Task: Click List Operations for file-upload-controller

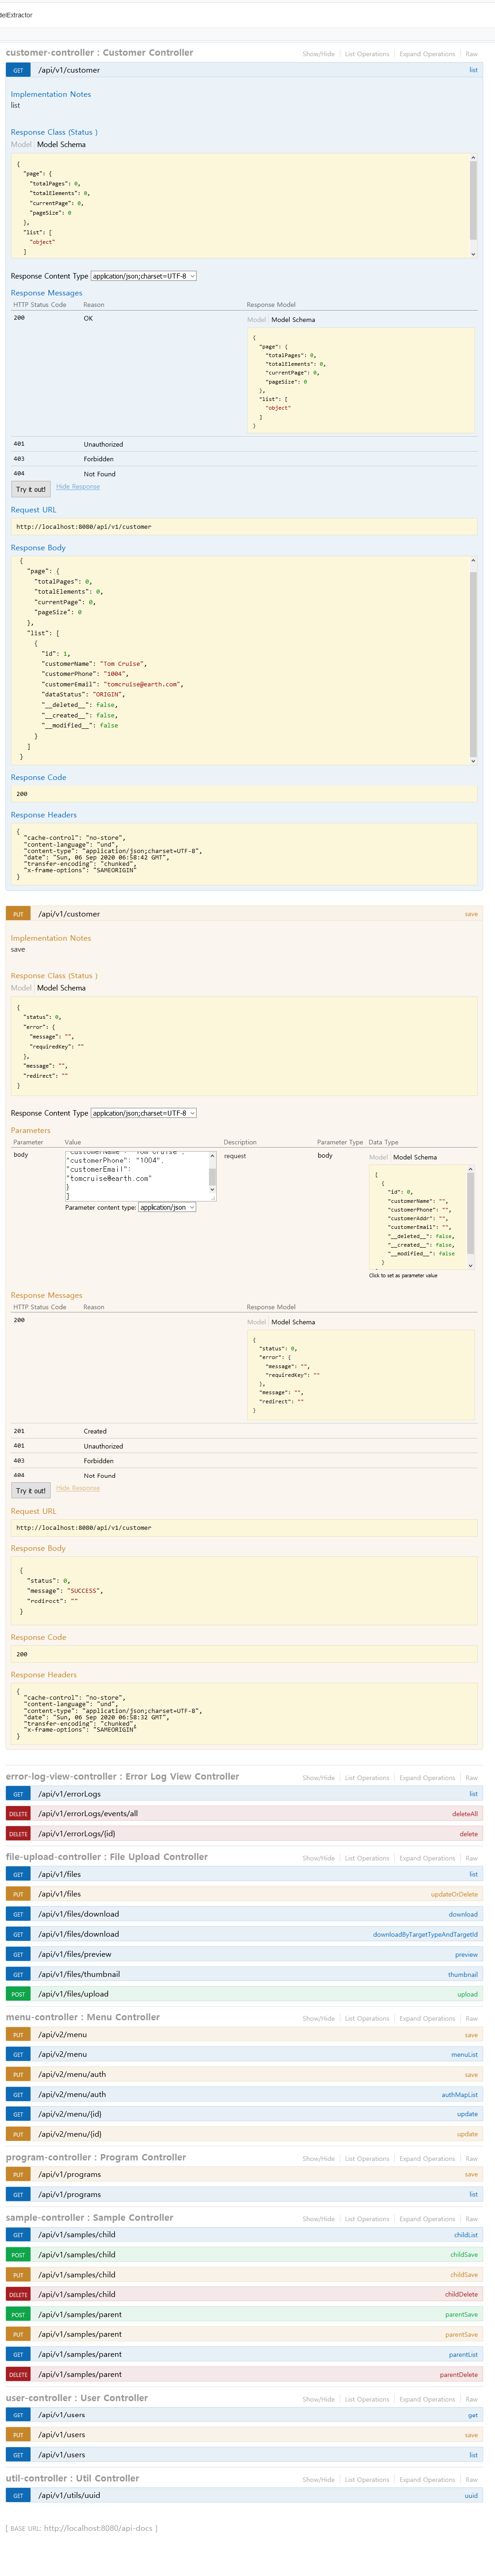Action: [367, 1858]
